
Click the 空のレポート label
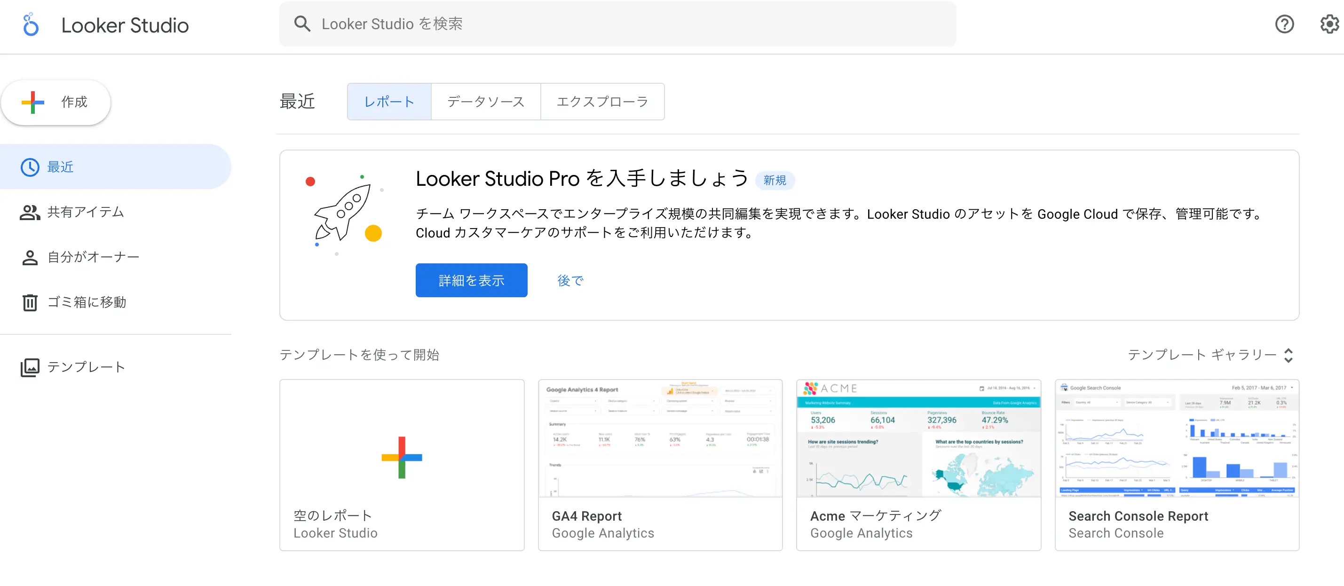coord(332,515)
